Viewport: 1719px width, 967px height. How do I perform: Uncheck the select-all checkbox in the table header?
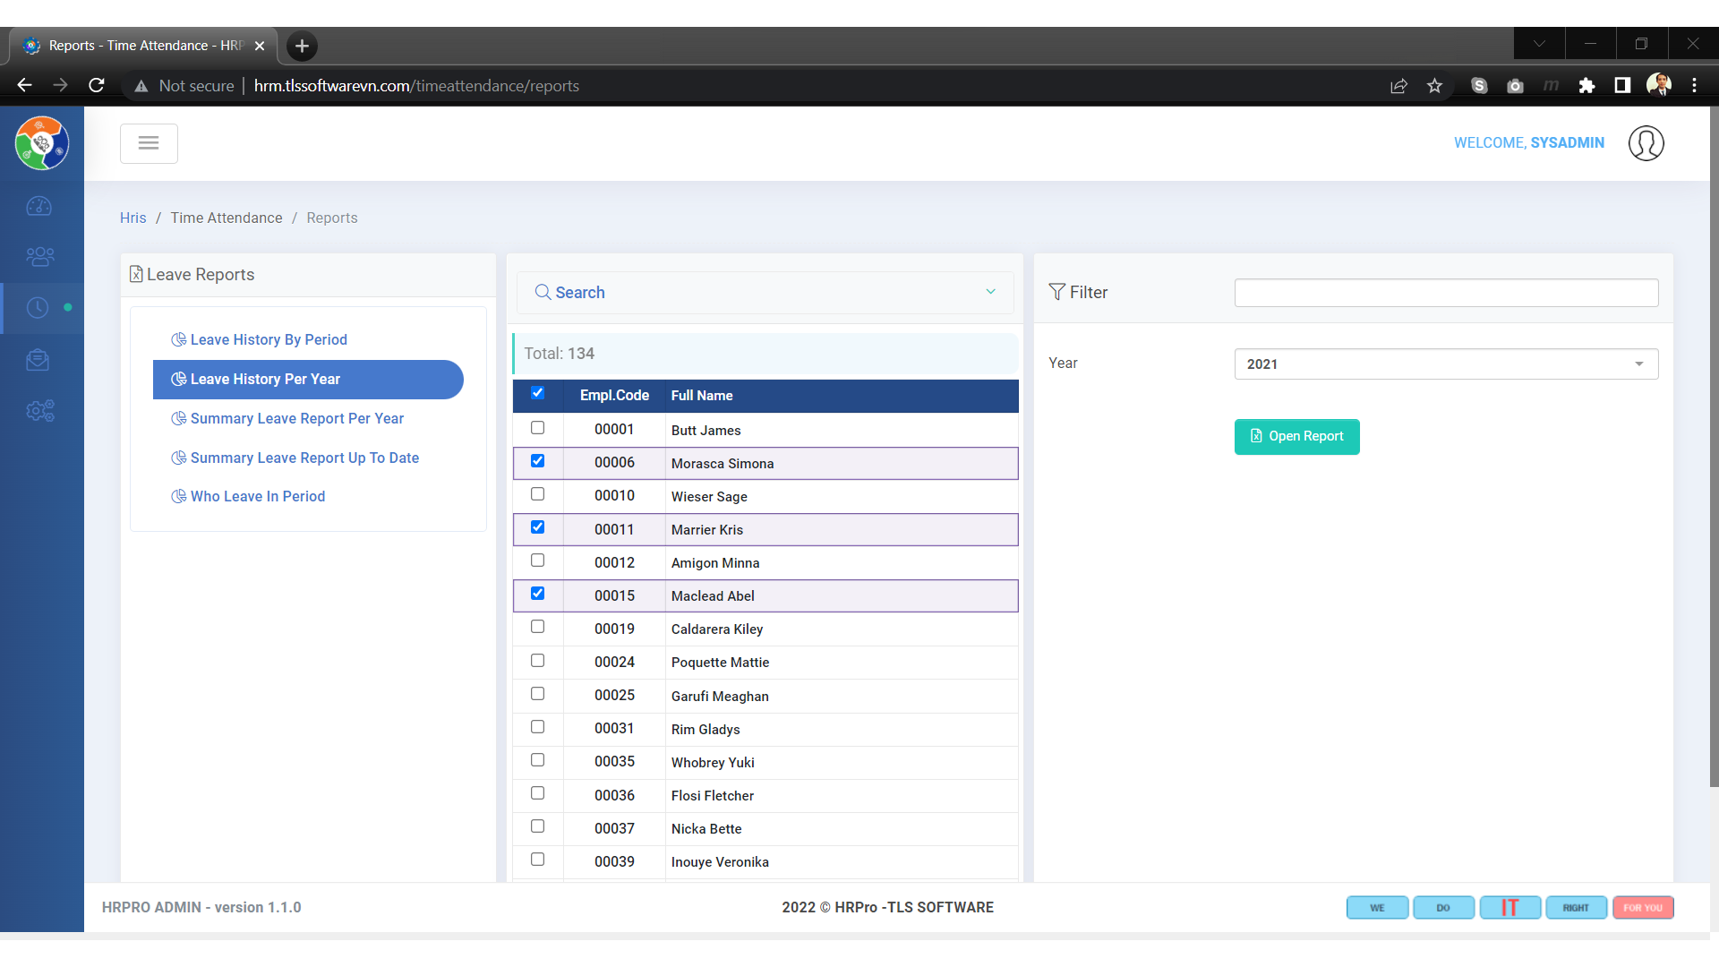(x=537, y=393)
